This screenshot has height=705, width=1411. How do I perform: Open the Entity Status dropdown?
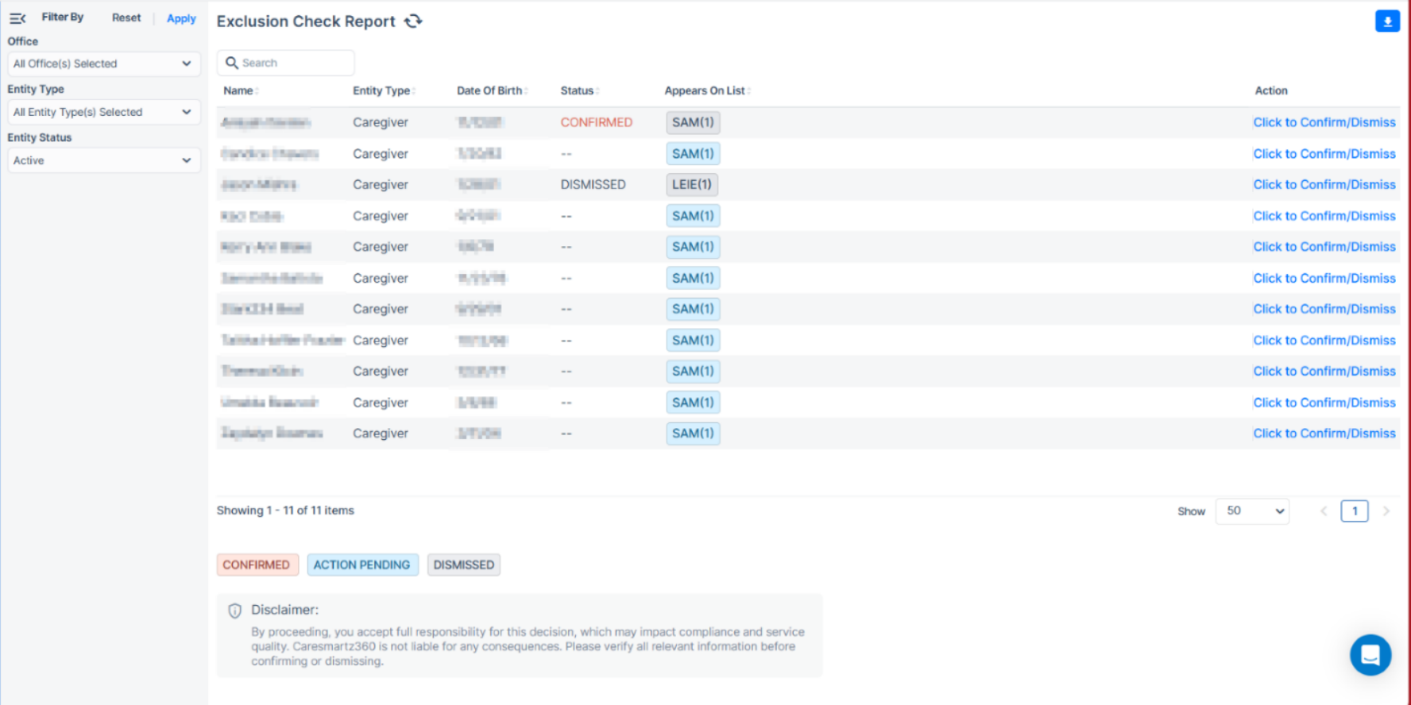pos(103,160)
